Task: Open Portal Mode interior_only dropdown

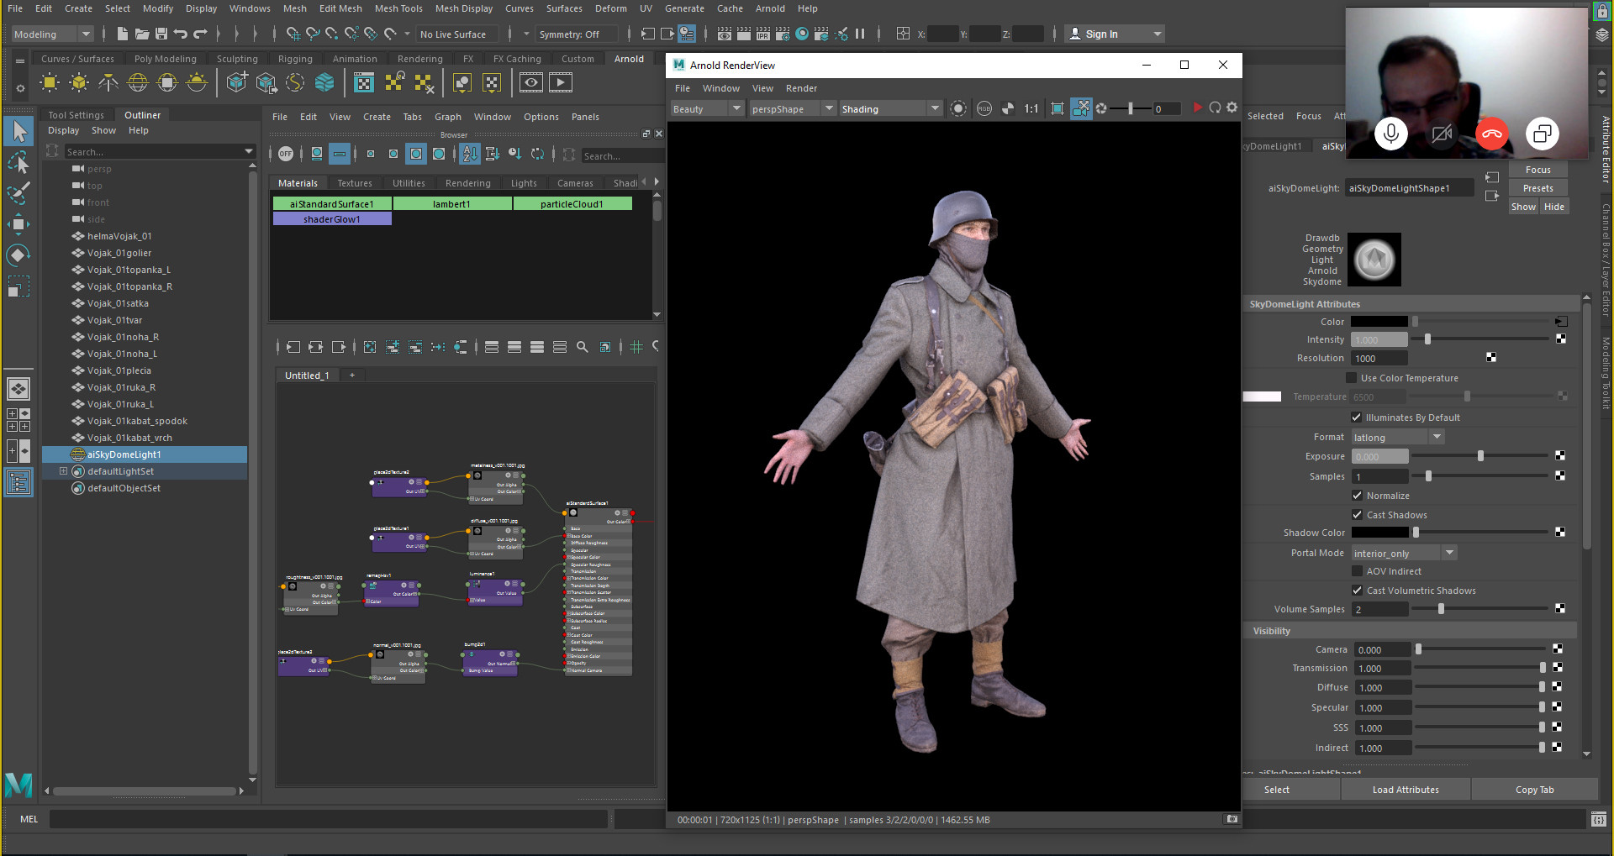Action: point(1403,553)
